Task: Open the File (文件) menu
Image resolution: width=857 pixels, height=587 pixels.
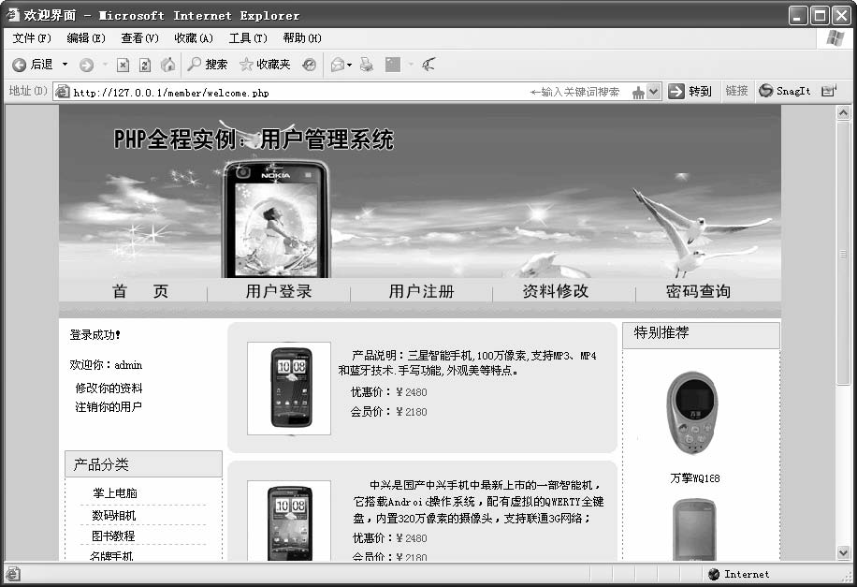Action: [32, 37]
